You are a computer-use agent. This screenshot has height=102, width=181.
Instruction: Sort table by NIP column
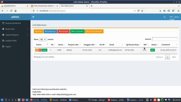click(145, 45)
